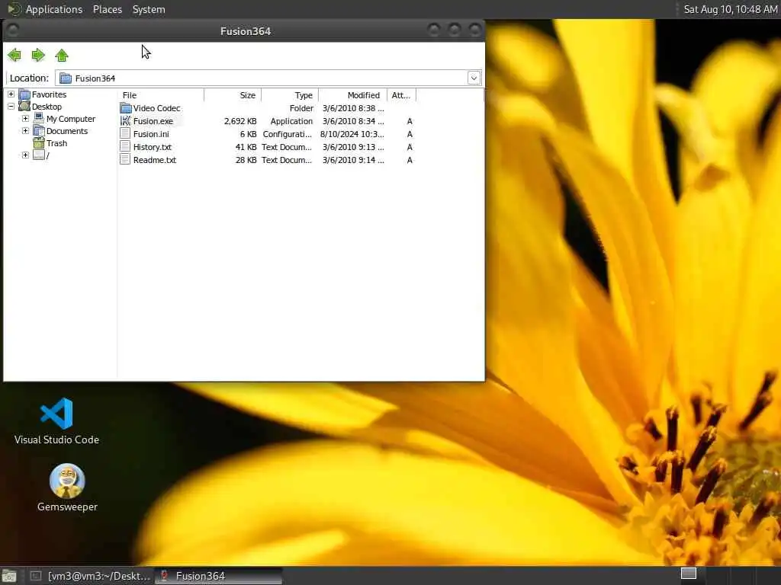Click the Trash bin icon
Viewport: 781px width, 585px height.
point(39,142)
